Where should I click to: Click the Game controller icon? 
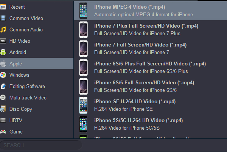[x=3, y=132]
